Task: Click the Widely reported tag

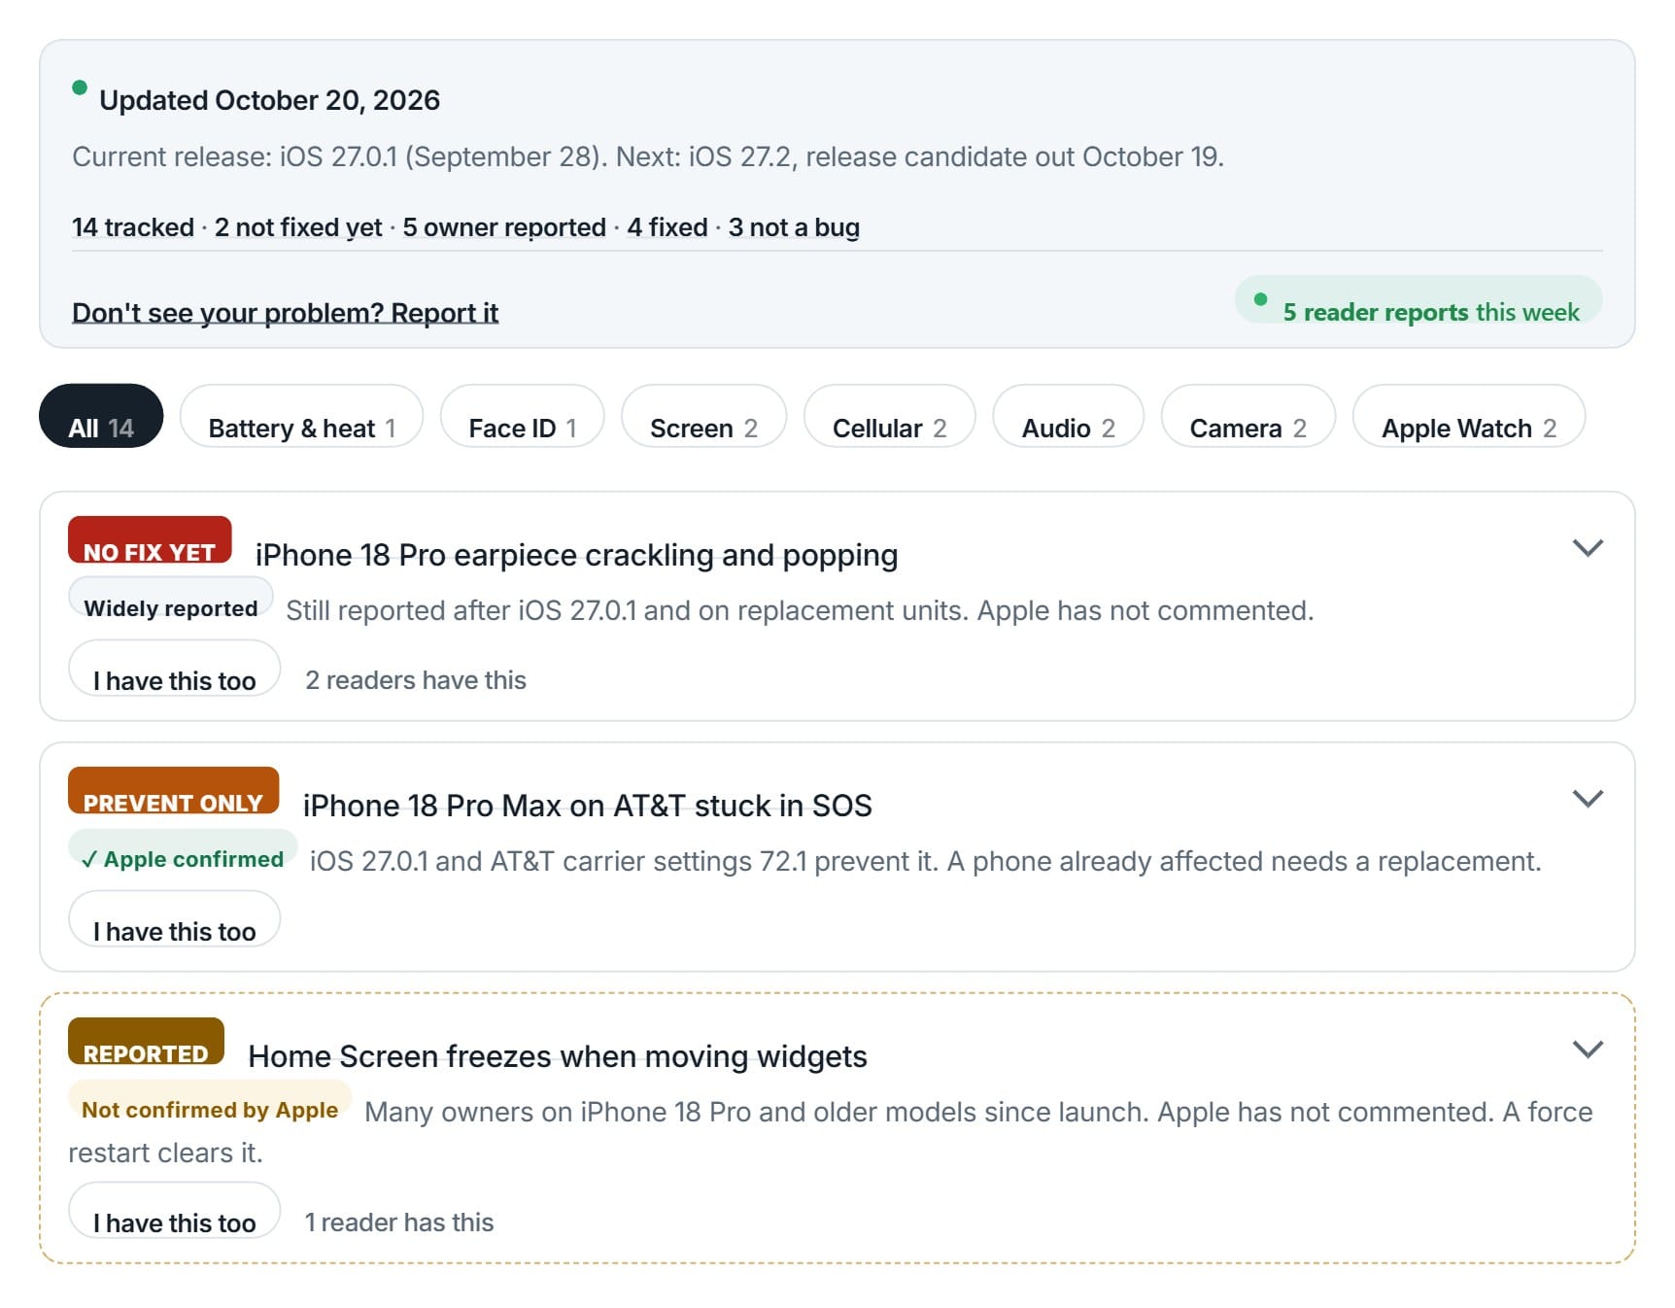Action: coord(170,598)
